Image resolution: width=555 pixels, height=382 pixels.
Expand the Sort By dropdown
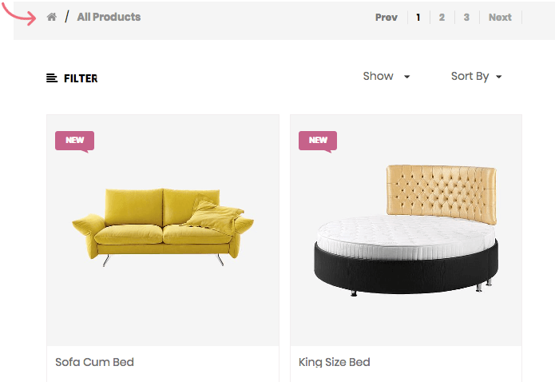coord(476,77)
